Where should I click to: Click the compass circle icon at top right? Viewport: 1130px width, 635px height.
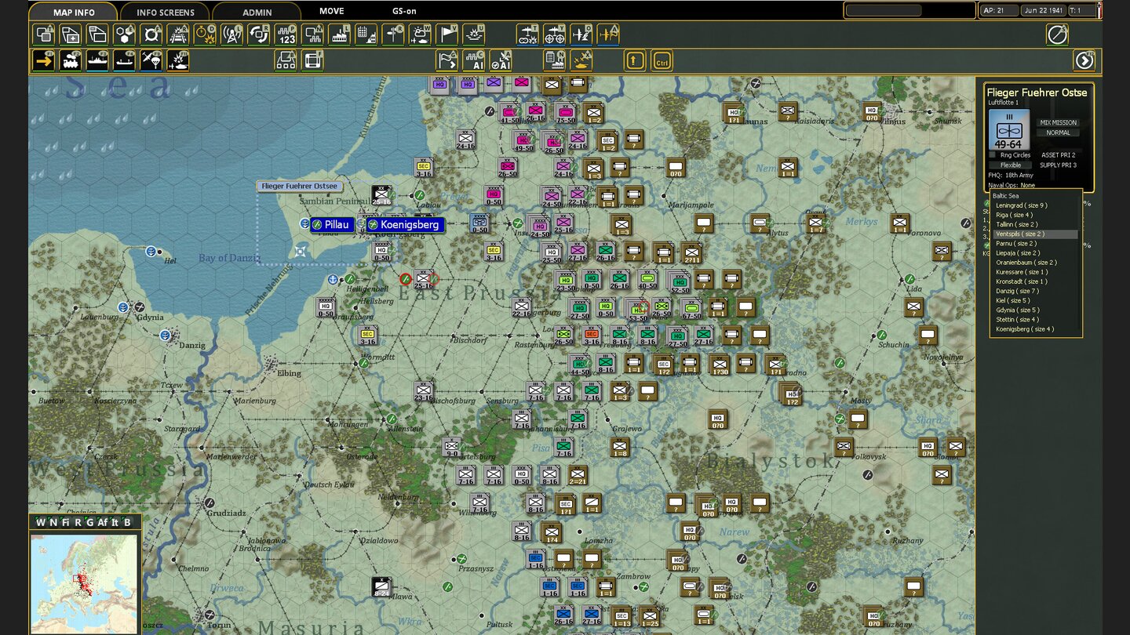coord(1057,34)
